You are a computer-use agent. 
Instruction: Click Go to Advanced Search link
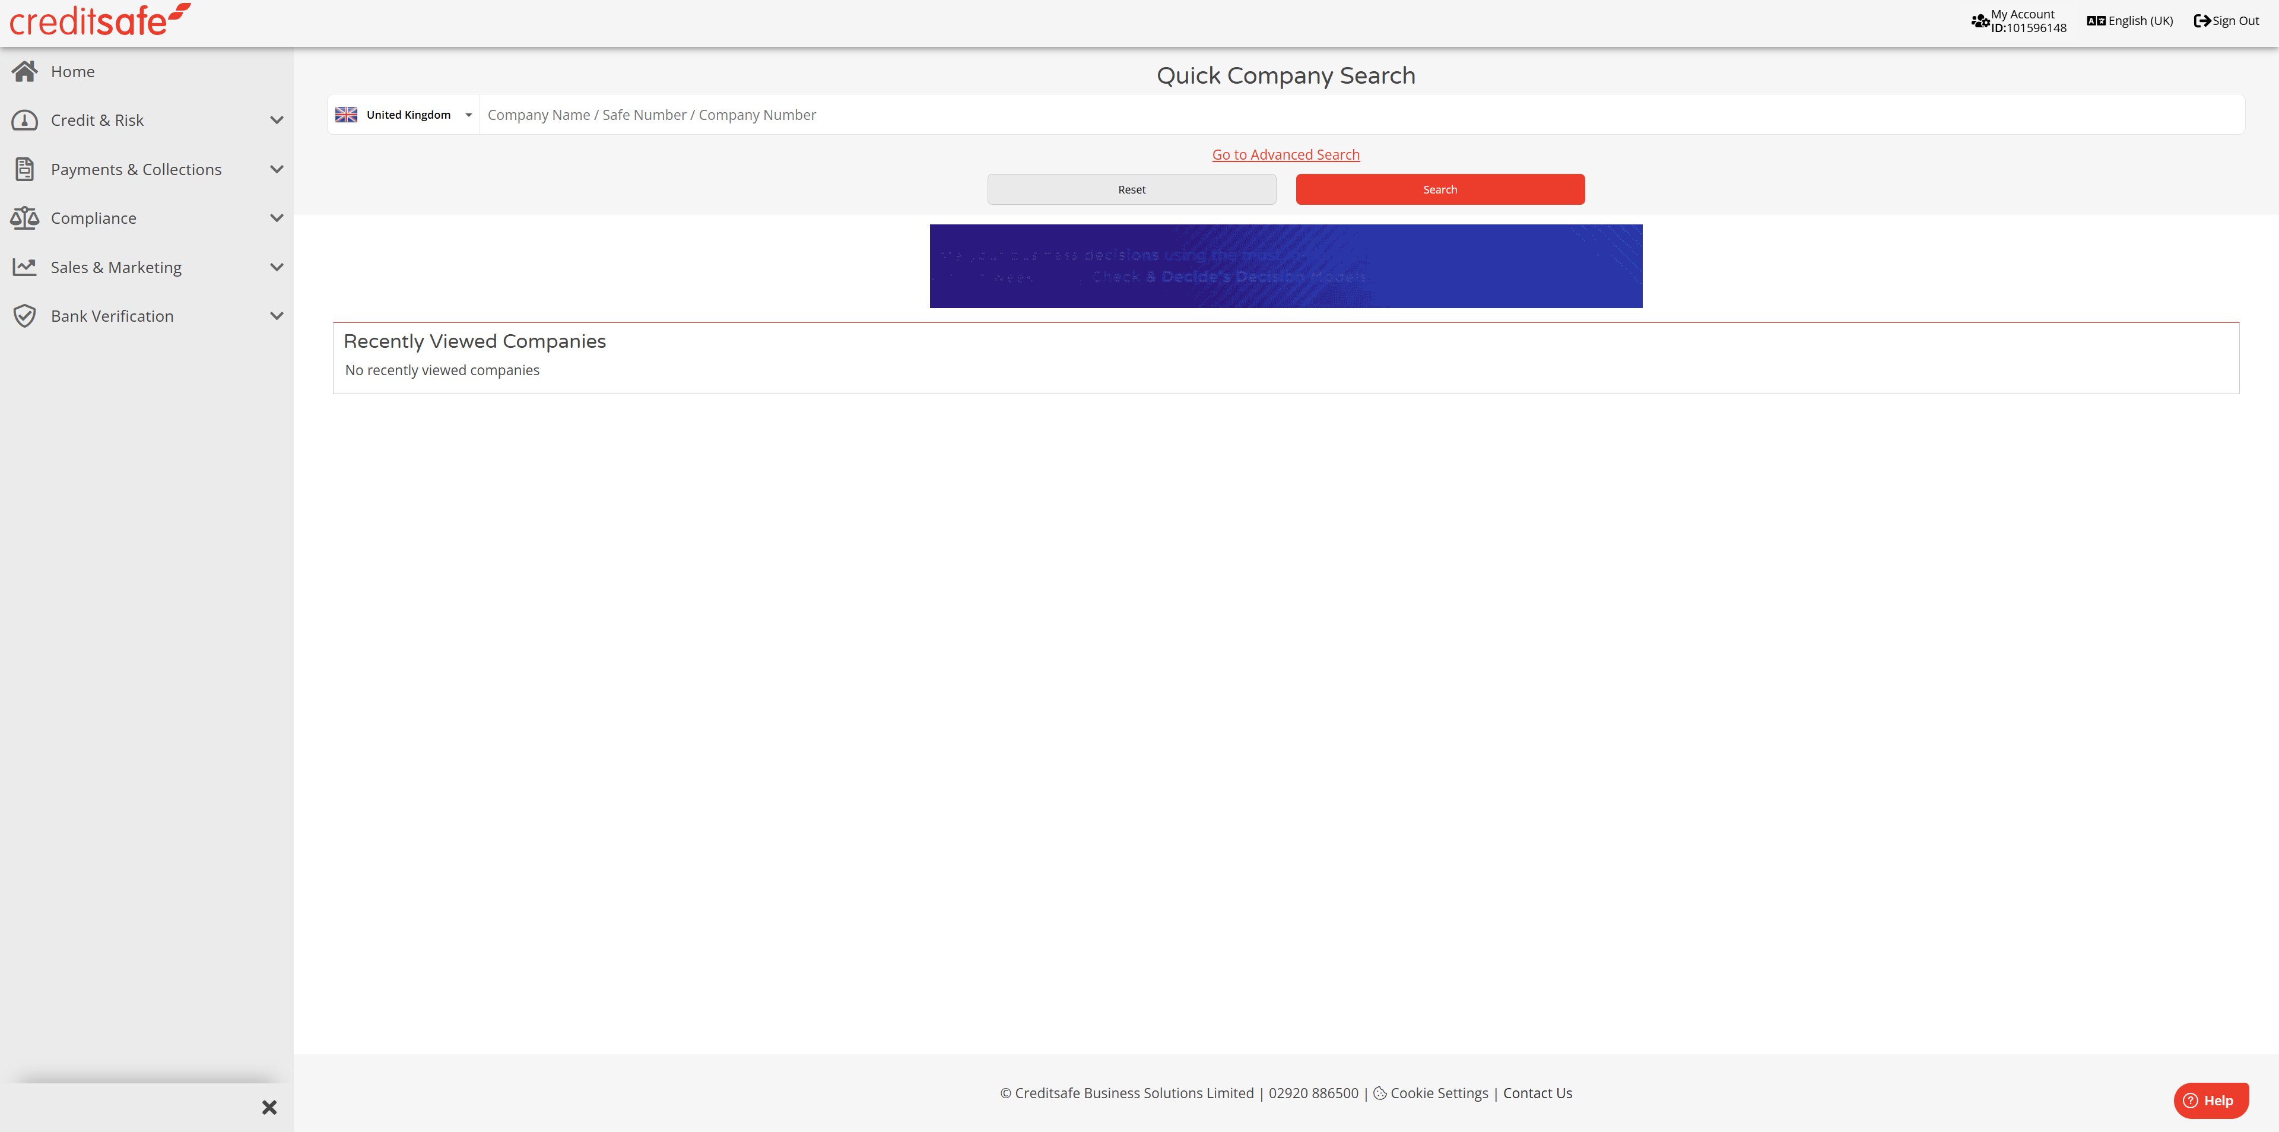coord(1285,154)
